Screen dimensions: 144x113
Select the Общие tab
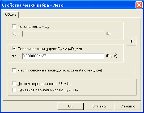click(x=11, y=15)
